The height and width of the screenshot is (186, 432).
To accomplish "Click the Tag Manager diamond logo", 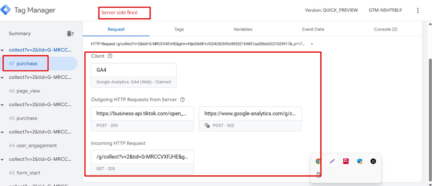I will click(5, 10).
